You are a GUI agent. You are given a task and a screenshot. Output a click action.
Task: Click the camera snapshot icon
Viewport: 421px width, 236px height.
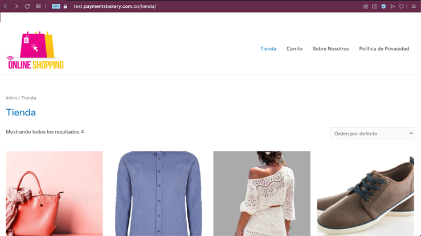pyautogui.click(x=374, y=6)
